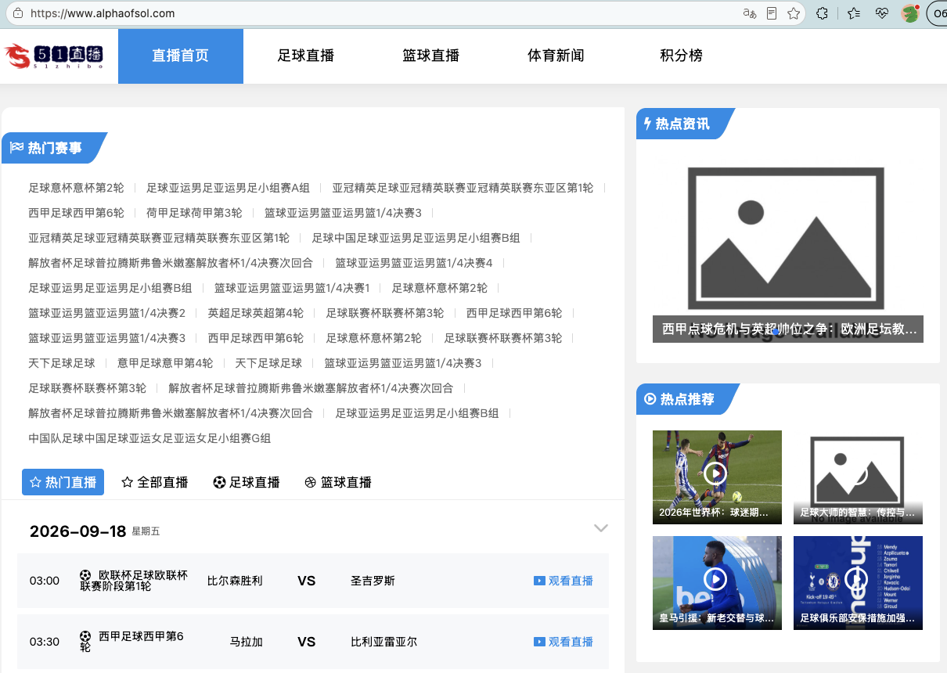Open the browser extensions puzzle icon
This screenshot has height=673, width=947.
pyautogui.click(x=822, y=13)
